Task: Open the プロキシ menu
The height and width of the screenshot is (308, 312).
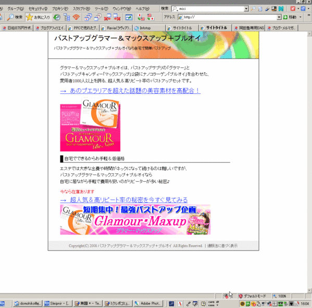Action: 60,8
